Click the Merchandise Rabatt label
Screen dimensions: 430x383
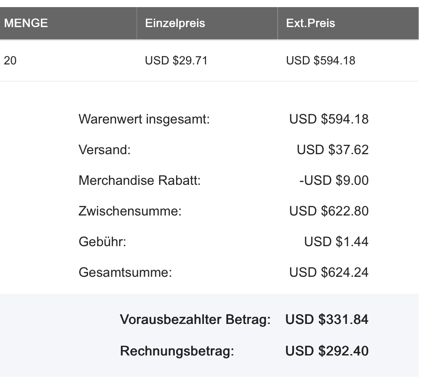click(140, 180)
